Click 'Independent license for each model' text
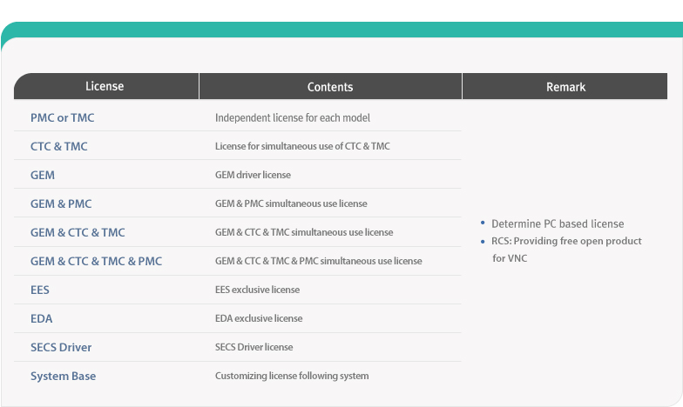Viewport: 683px width, 407px height. [293, 117]
